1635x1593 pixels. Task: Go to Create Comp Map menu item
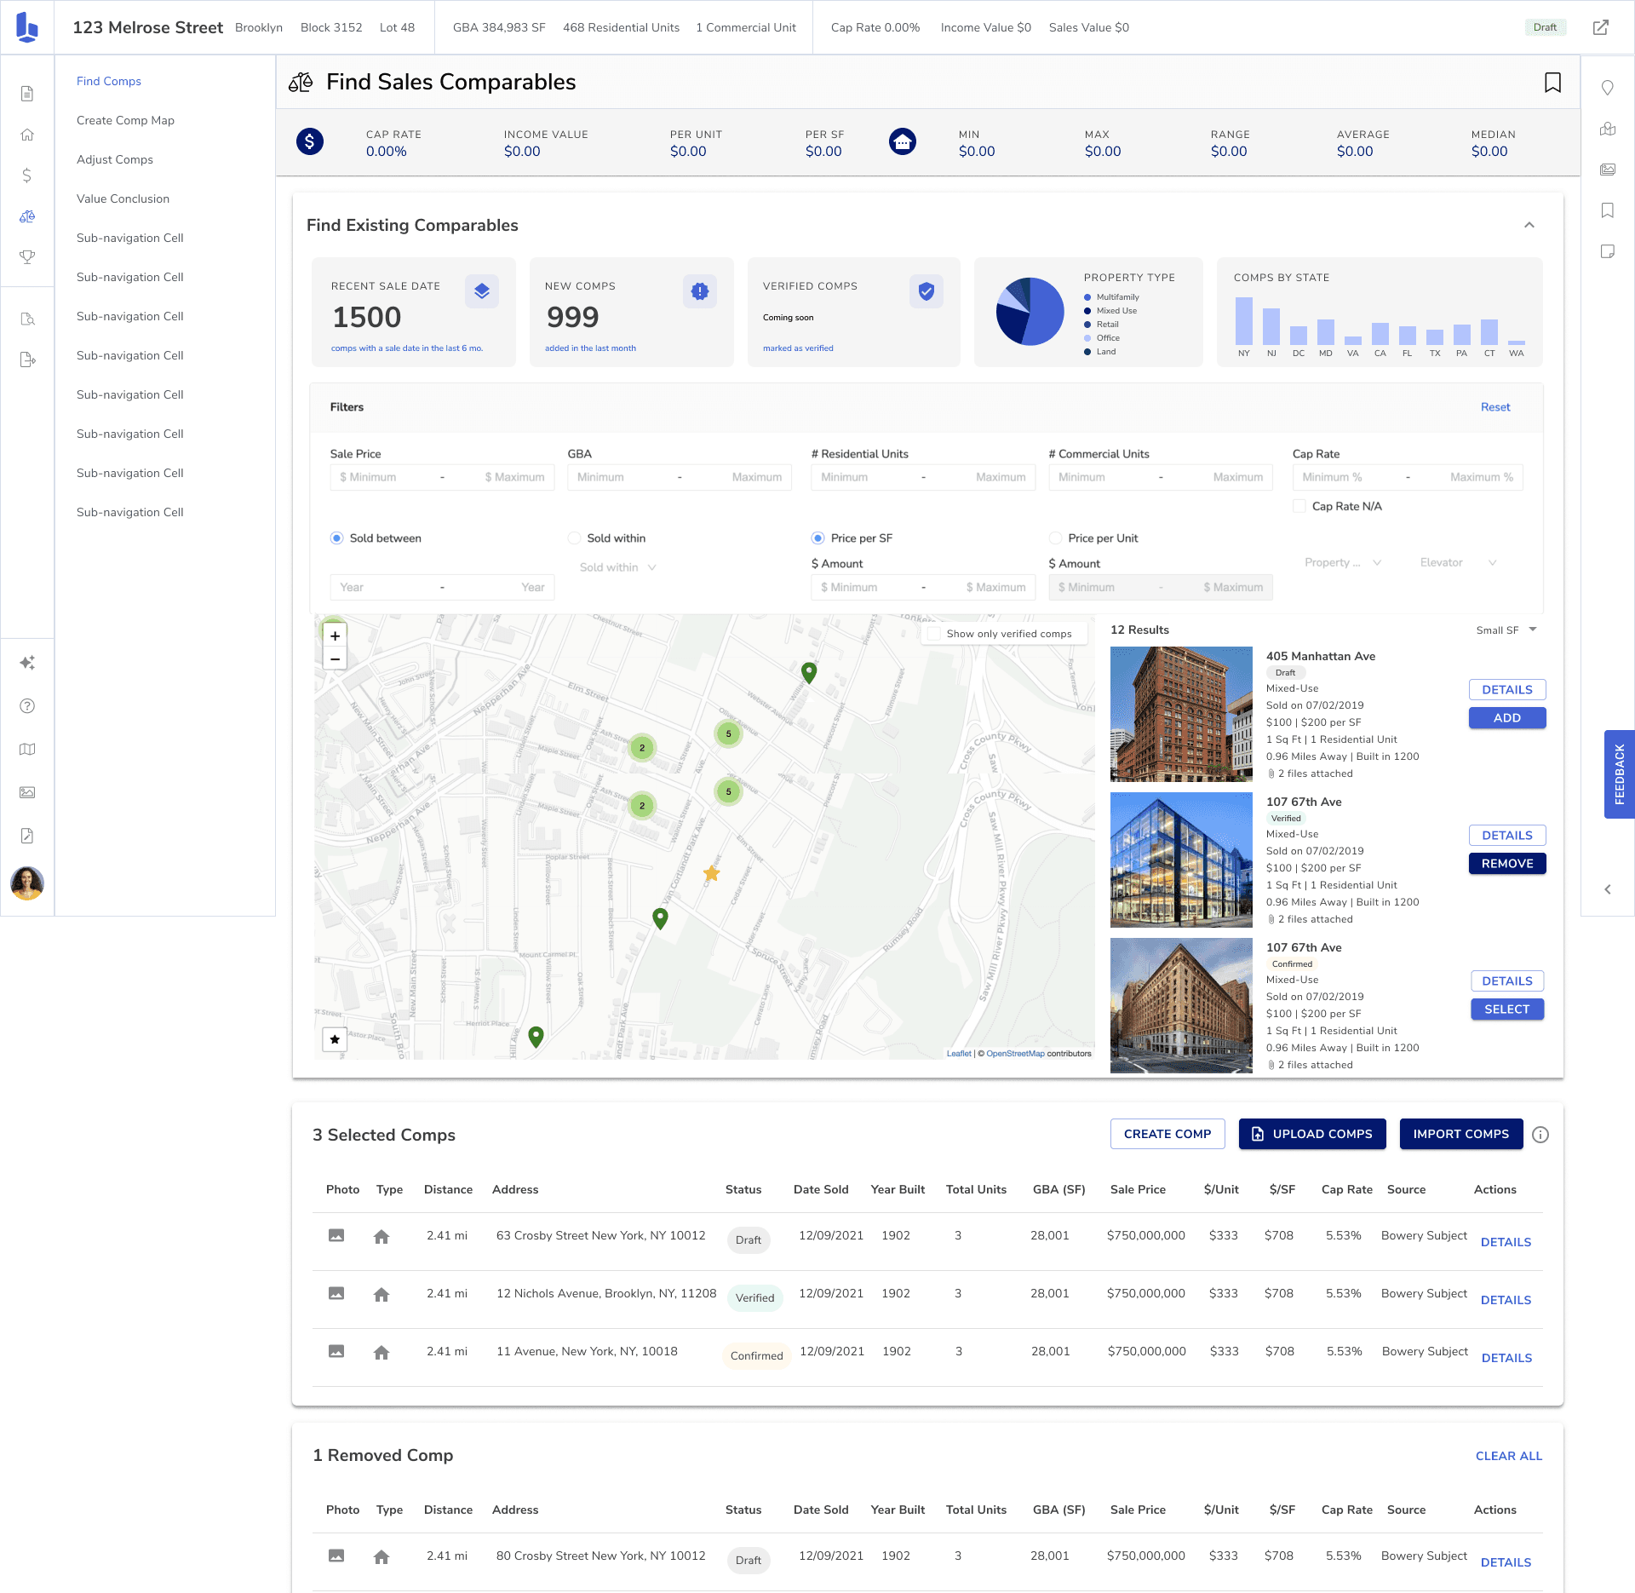tap(125, 120)
